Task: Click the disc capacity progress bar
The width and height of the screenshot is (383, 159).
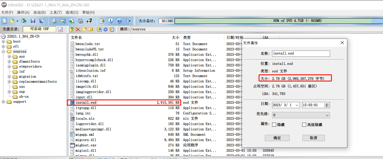Action: (278, 21)
